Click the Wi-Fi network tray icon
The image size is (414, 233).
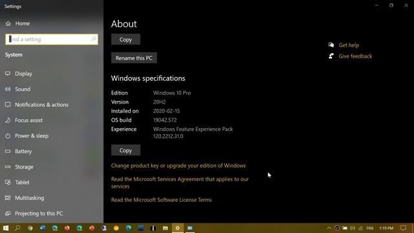(x=360, y=228)
